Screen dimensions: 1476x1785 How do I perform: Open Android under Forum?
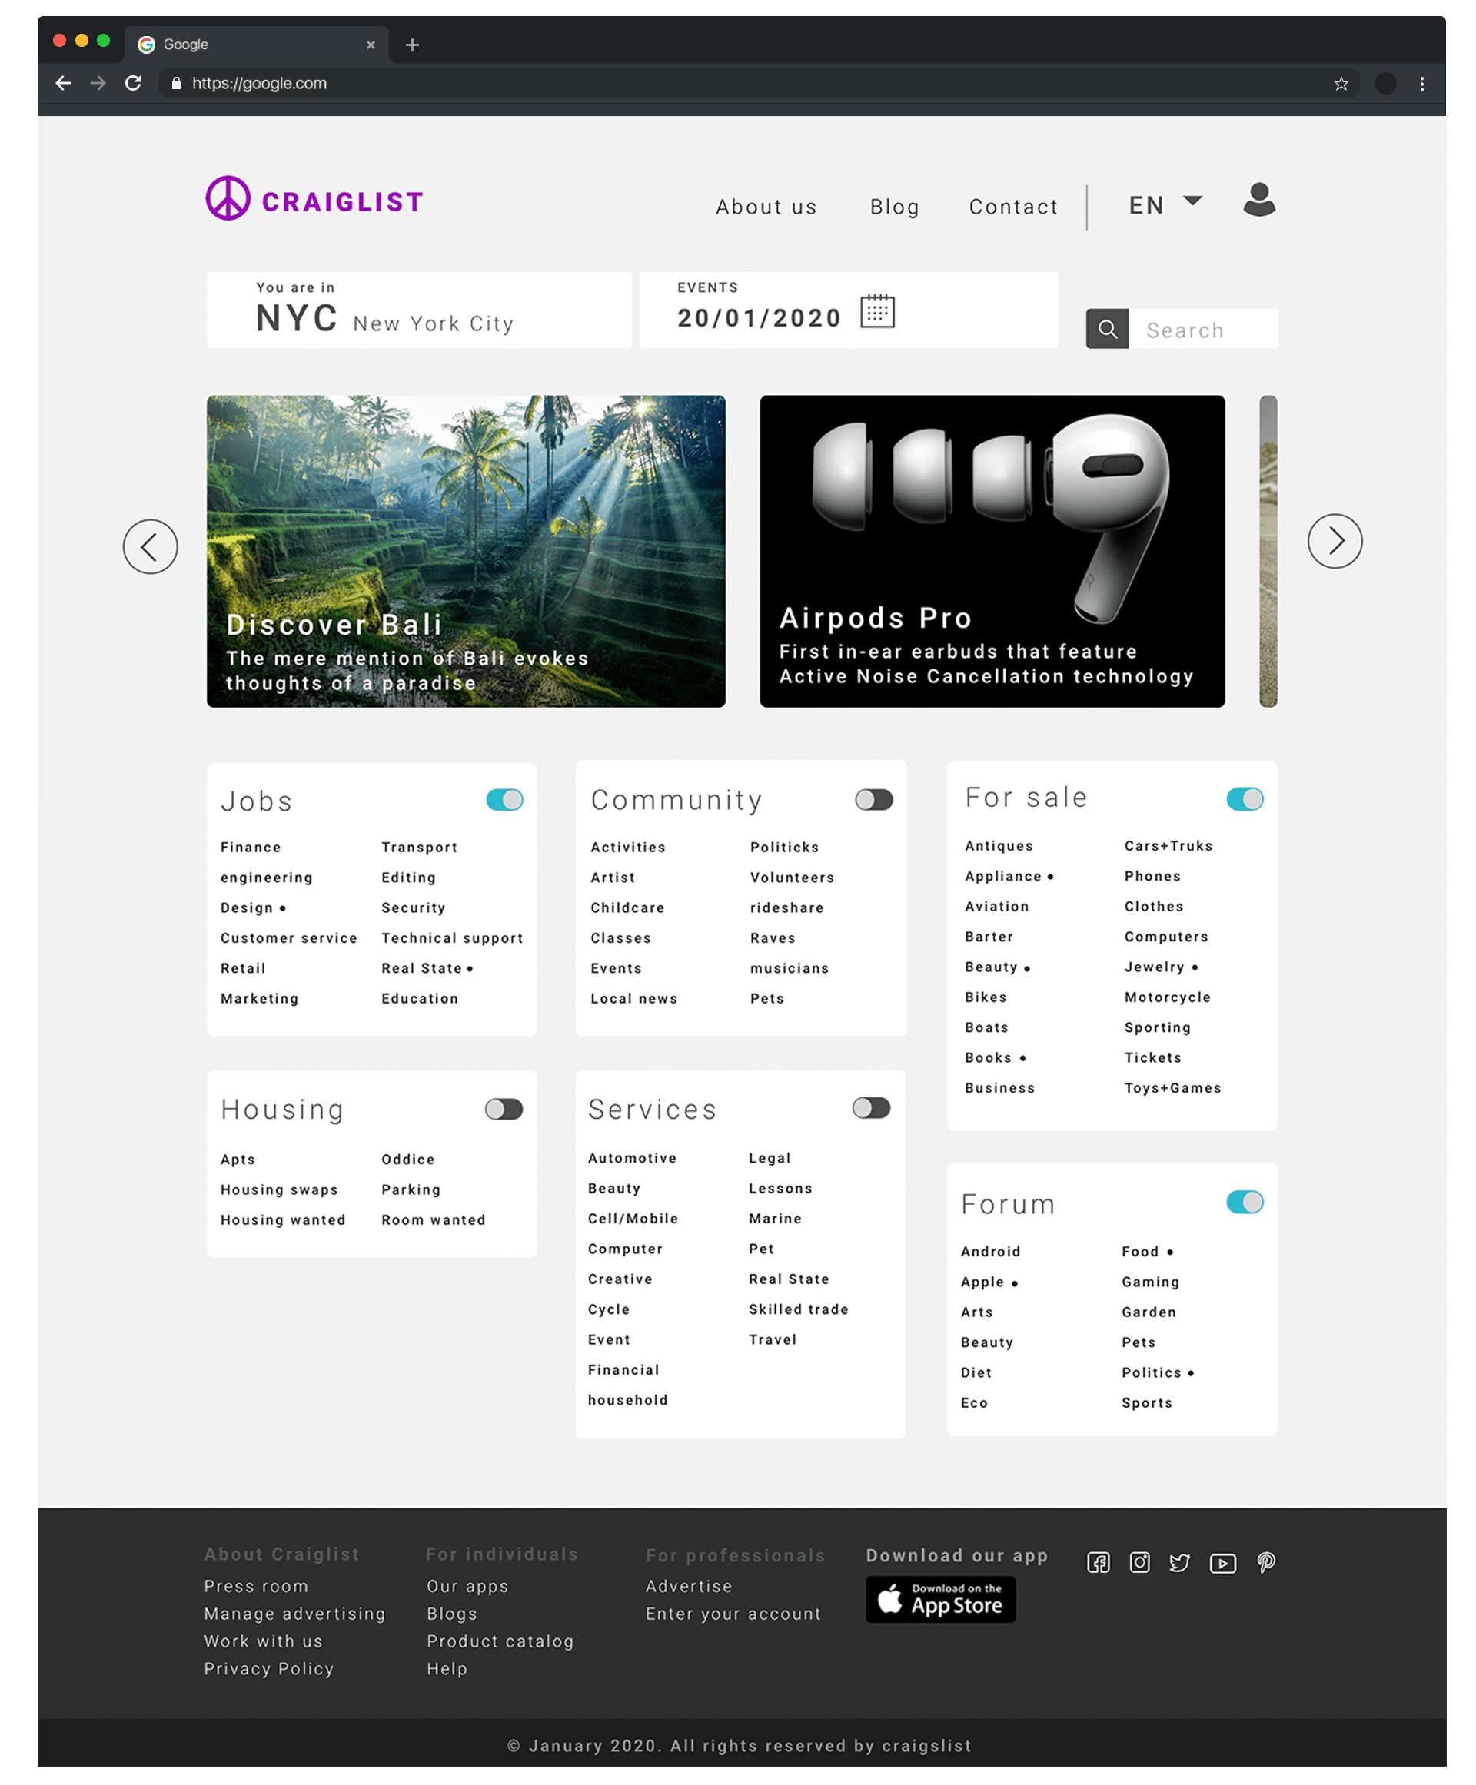coord(989,1251)
